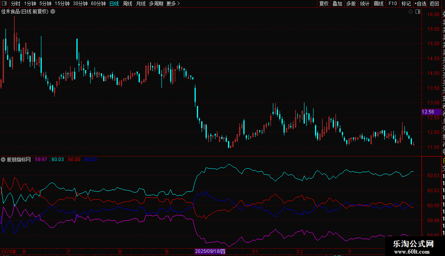
Task: Click the diamond icon above price axis
Action: click(x=410, y=12)
